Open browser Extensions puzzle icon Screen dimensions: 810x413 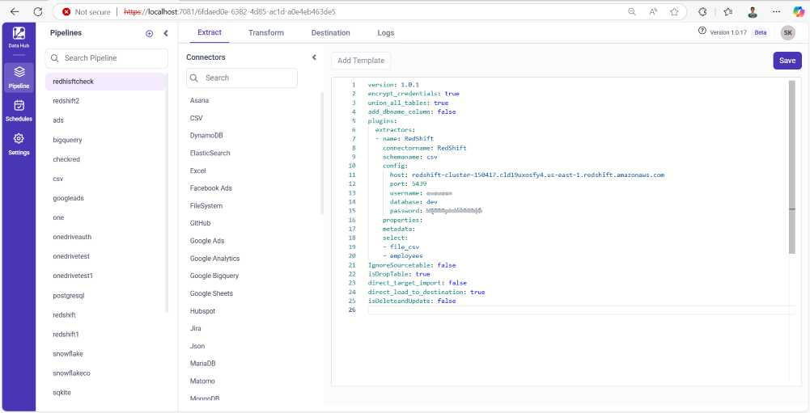tap(702, 11)
